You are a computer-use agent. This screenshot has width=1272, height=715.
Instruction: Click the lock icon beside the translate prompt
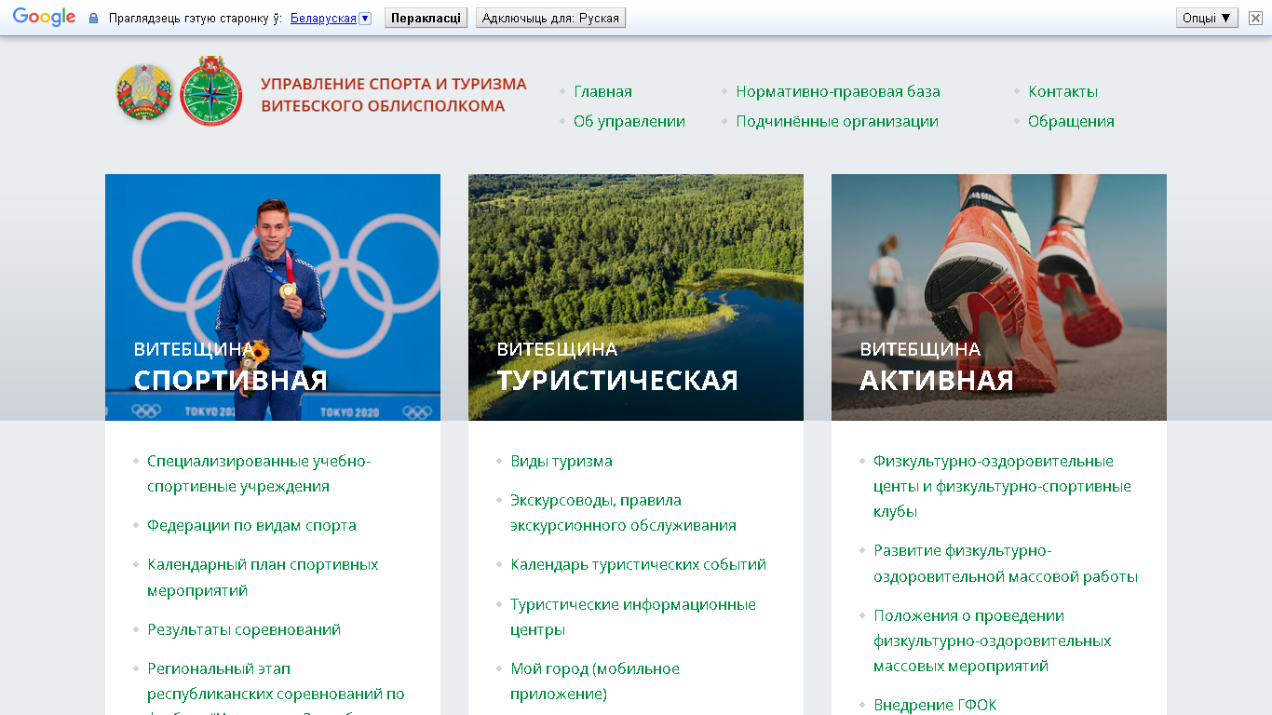click(93, 18)
